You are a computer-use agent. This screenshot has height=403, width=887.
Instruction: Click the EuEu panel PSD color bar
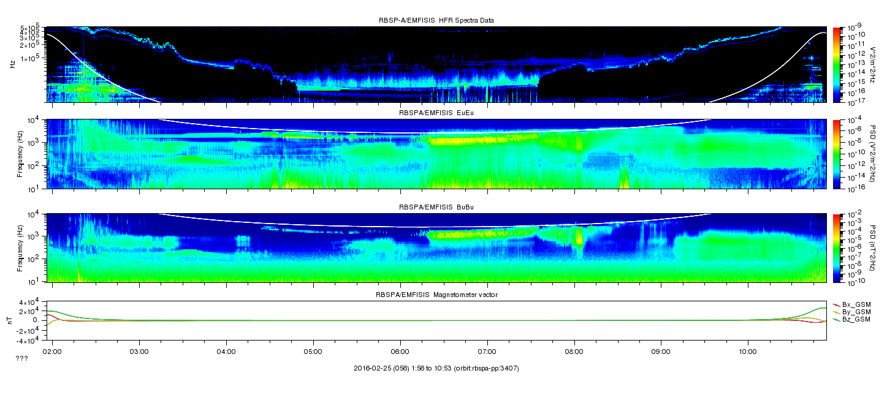[x=836, y=154]
